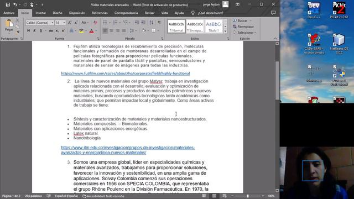Open the Párrafo dialog launcher
This screenshot has width=354, height=199.
[162, 39]
